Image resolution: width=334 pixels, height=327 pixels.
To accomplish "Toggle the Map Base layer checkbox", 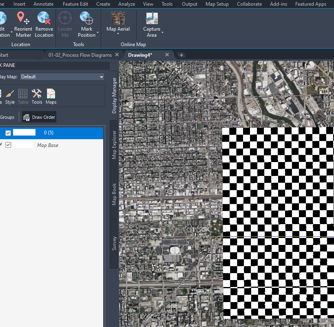I will click(x=8, y=145).
